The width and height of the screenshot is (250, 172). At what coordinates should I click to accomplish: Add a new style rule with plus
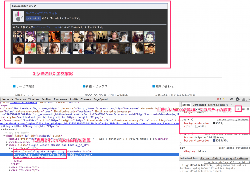238,109
